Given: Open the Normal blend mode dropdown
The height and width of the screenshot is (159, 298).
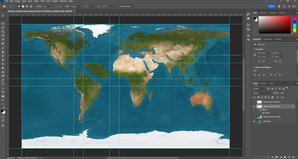Looking at the screenshot, I should pos(262,93).
